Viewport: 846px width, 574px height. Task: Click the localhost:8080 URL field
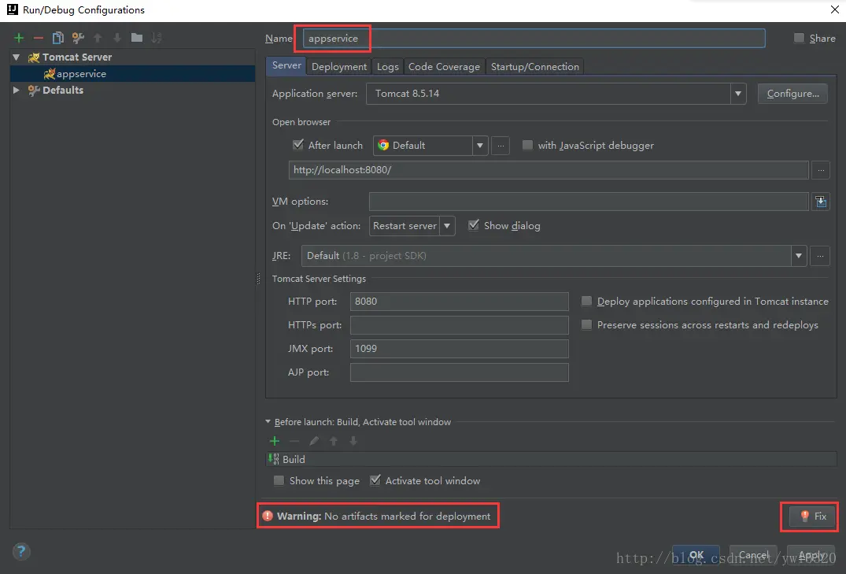tap(549, 170)
